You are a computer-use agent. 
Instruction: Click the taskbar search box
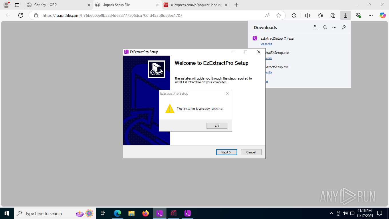coord(55,213)
